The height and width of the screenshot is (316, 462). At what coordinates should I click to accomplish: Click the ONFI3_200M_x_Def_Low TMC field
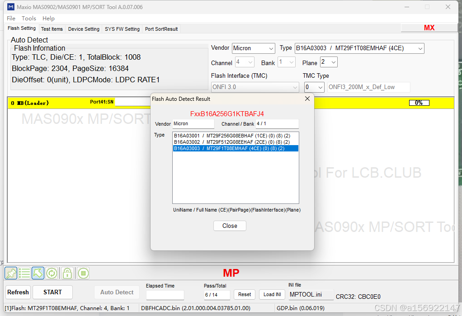(368, 87)
